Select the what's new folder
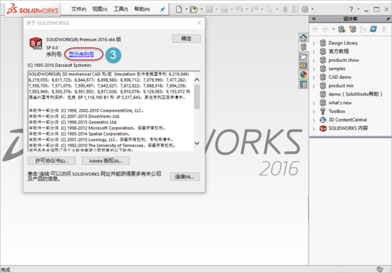This screenshot has width=392, height=273. 340,103
